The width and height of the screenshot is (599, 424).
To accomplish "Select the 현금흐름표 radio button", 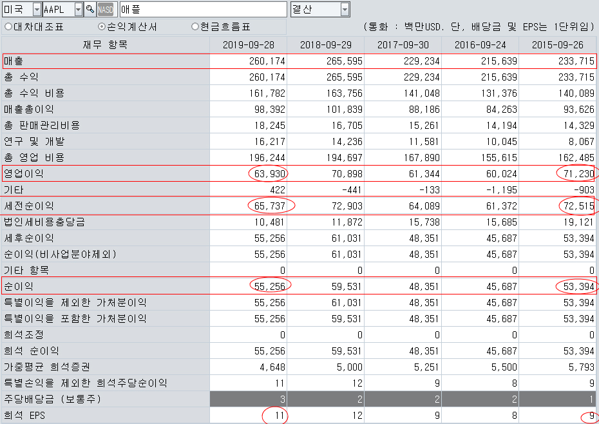I will (x=195, y=27).
